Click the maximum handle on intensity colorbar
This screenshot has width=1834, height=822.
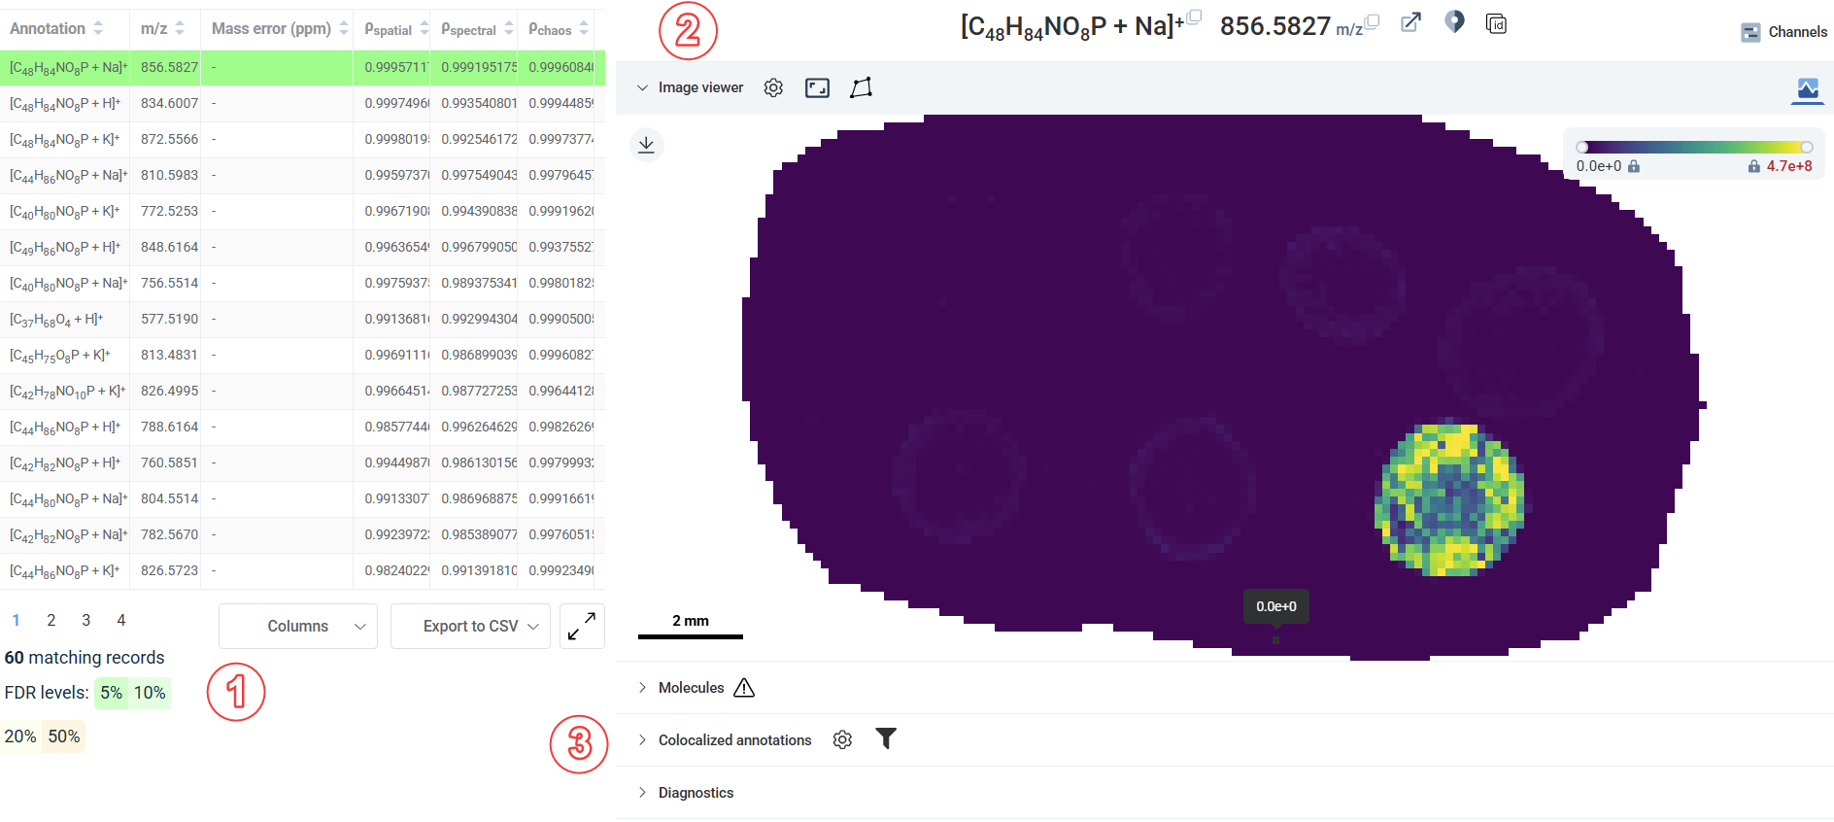click(x=1807, y=148)
